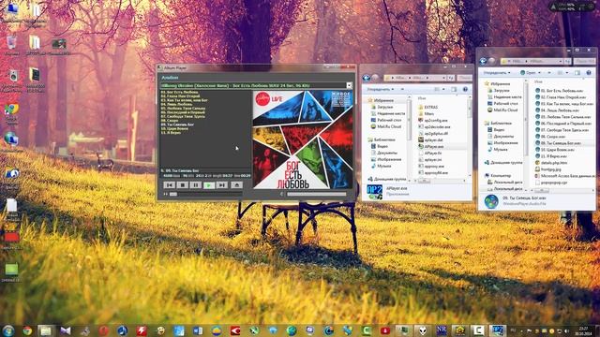Select the filters folder

click(426, 113)
